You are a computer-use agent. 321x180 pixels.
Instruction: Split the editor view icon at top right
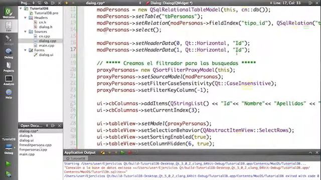pos(310,3)
